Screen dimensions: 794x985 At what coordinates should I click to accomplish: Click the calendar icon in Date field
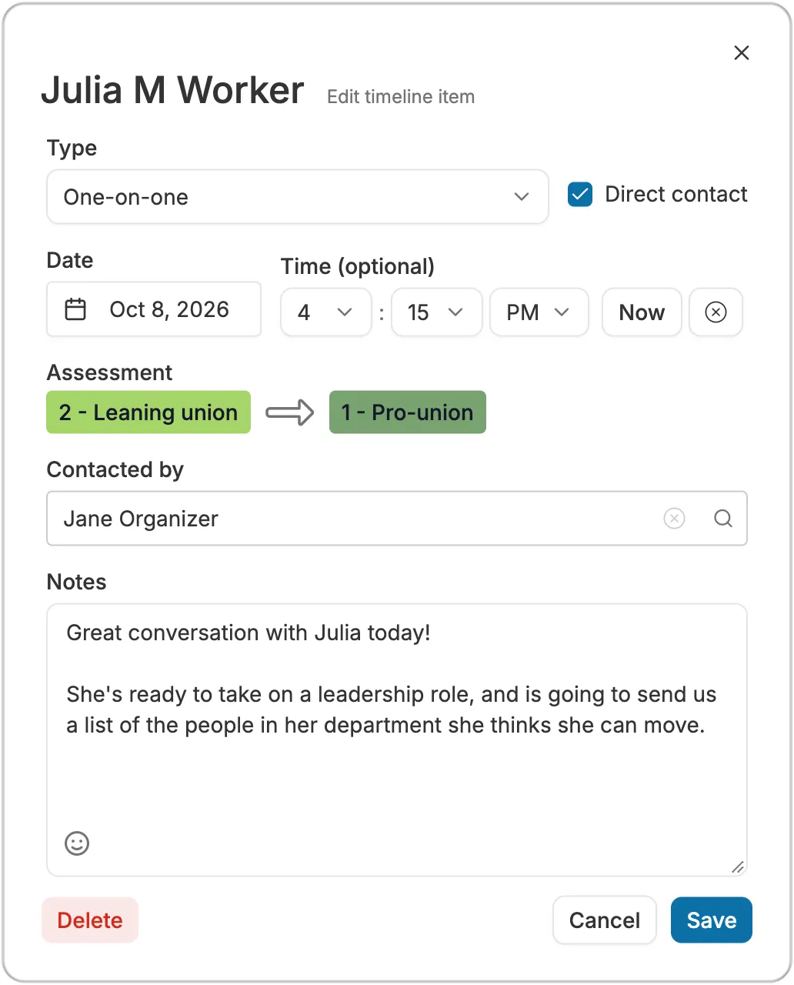75,309
